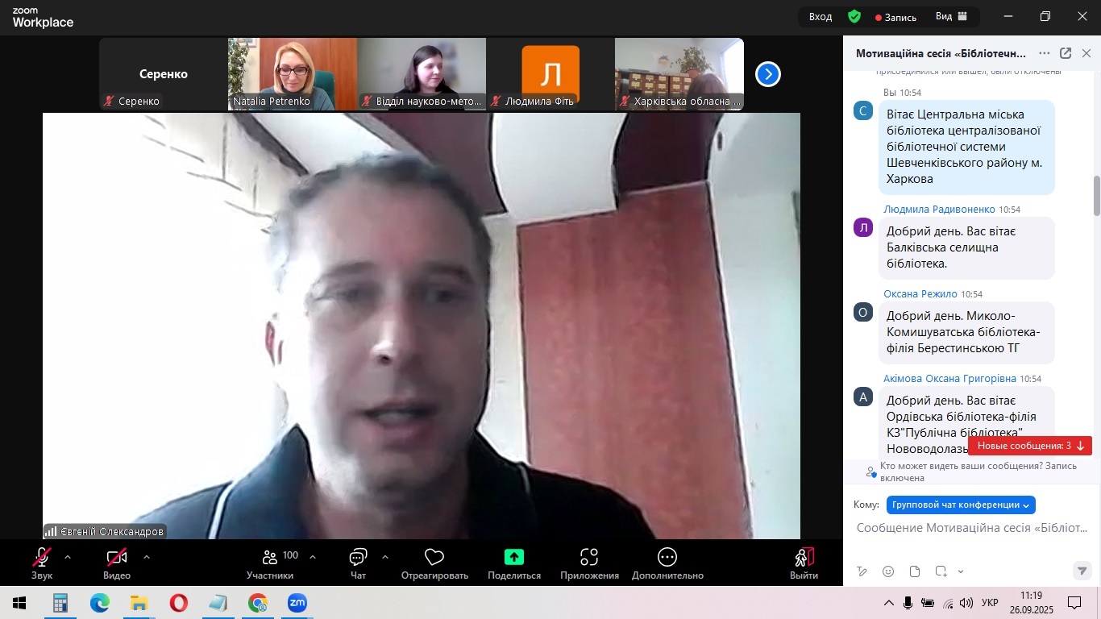Expand the arrow next to Чат
Viewport: 1101px width, 619px height.
pyautogui.click(x=385, y=556)
